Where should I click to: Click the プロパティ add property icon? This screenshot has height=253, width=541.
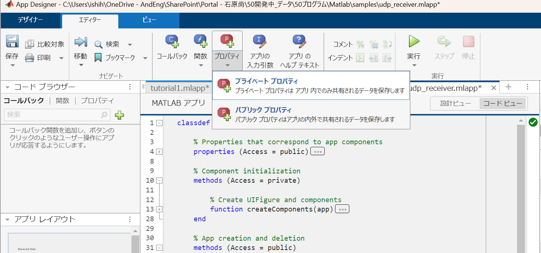click(227, 41)
